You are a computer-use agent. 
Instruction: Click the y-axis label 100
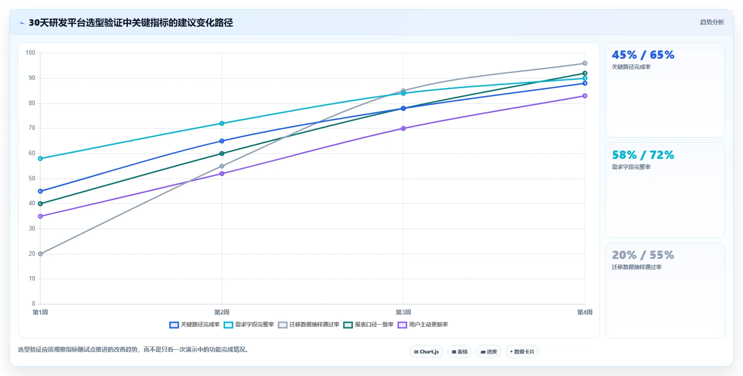tap(30, 53)
